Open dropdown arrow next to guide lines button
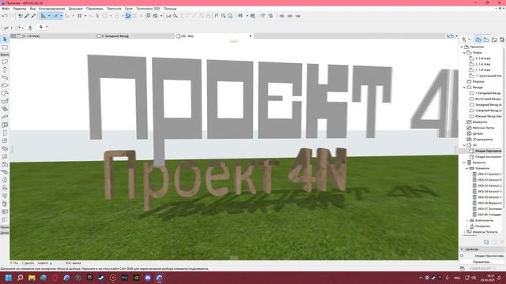Image resolution: width=506 pixels, height=284 pixels. [49, 16]
